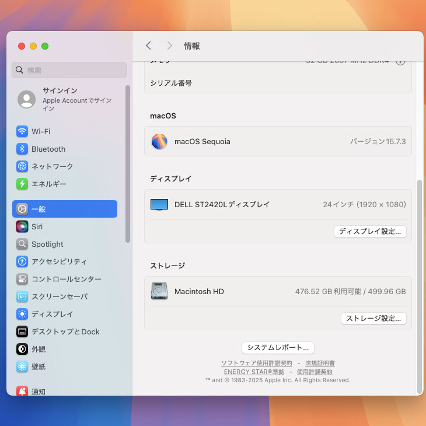
Task: Open 壁紙 wallpaper settings
Action: click(x=39, y=366)
